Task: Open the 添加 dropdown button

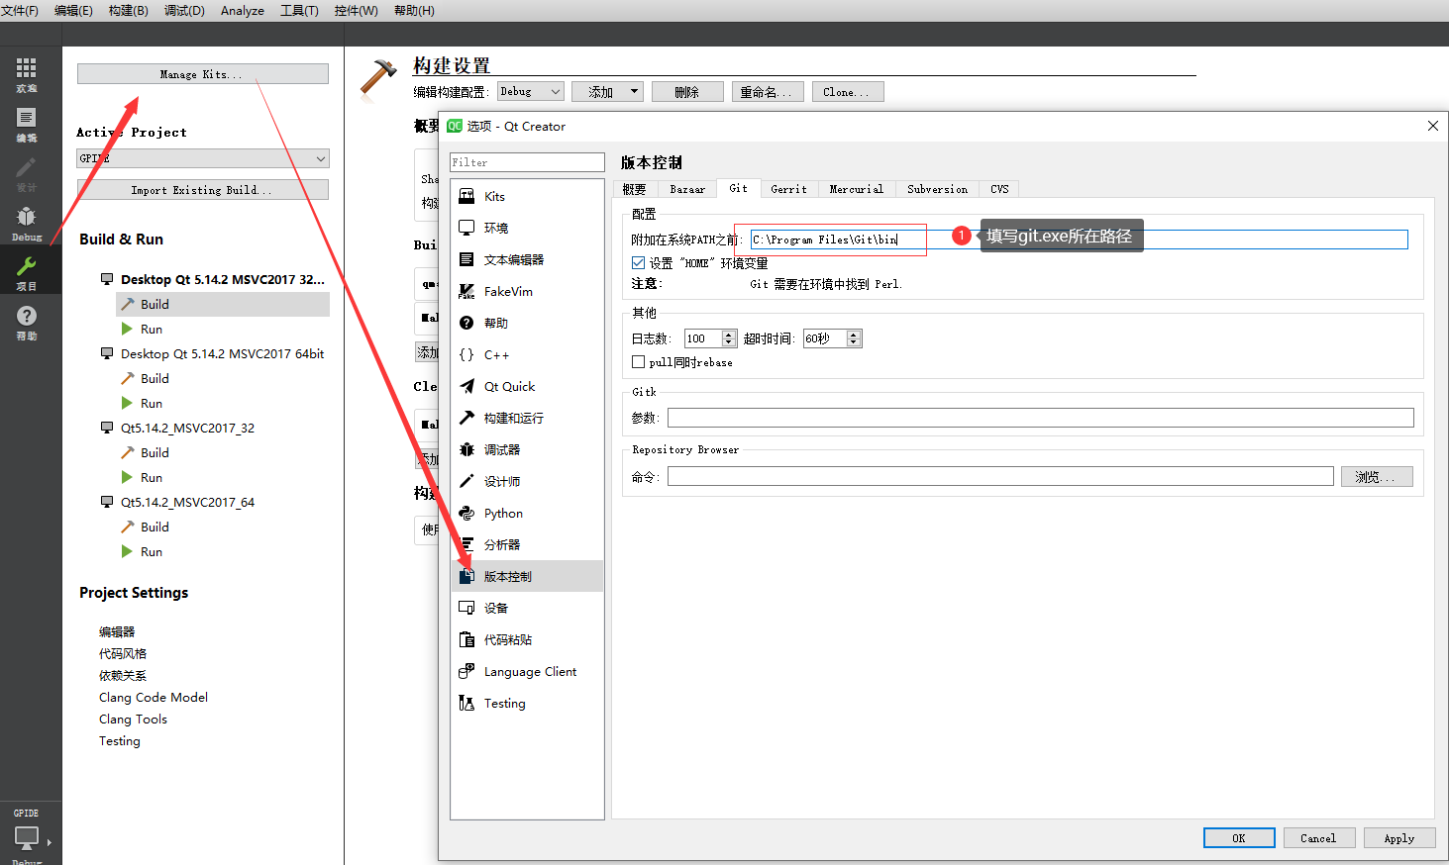Action: [x=607, y=91]
